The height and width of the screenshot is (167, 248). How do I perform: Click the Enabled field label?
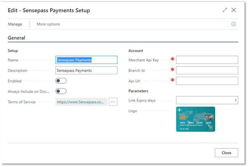coord(14,81)
